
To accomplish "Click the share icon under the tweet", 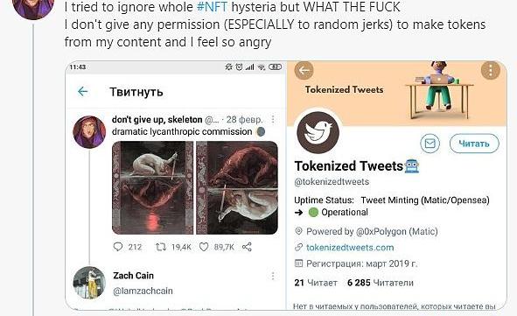I will 247,247.
